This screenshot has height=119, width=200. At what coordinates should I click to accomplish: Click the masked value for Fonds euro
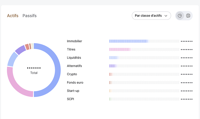coord(187,83)
